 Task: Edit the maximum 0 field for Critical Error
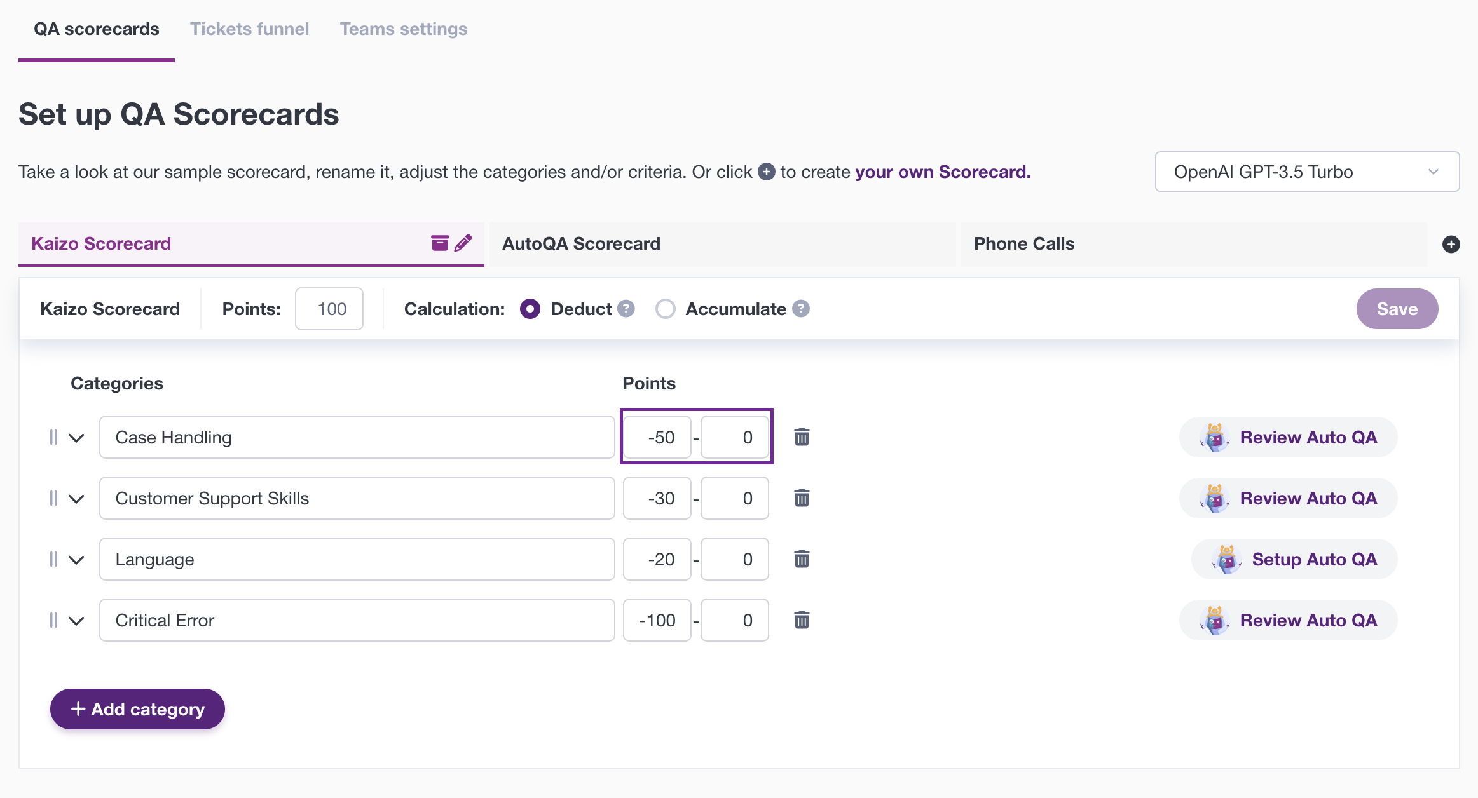click(735, 620)
